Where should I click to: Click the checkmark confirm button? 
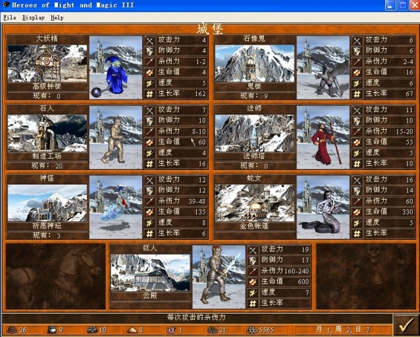tap(406, 325)
